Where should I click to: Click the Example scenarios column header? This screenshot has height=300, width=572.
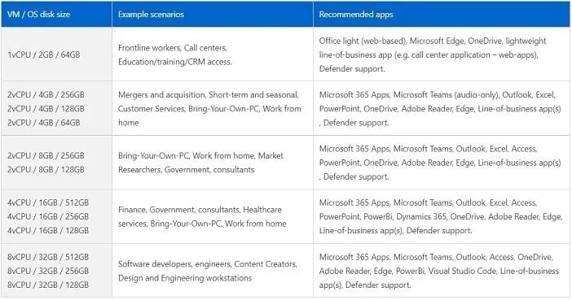[151, 14]
